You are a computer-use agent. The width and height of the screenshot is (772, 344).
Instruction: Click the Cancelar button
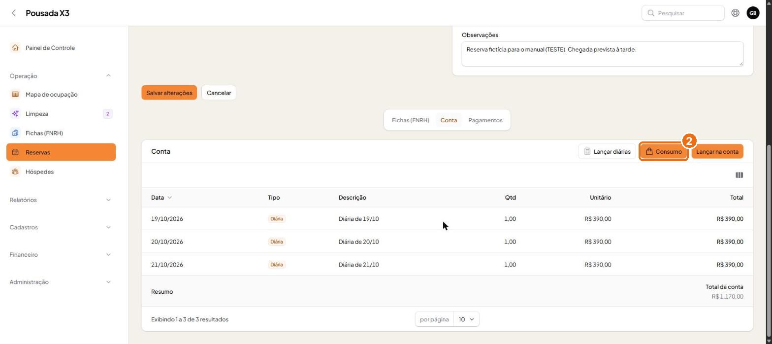[x=219, y=93]
